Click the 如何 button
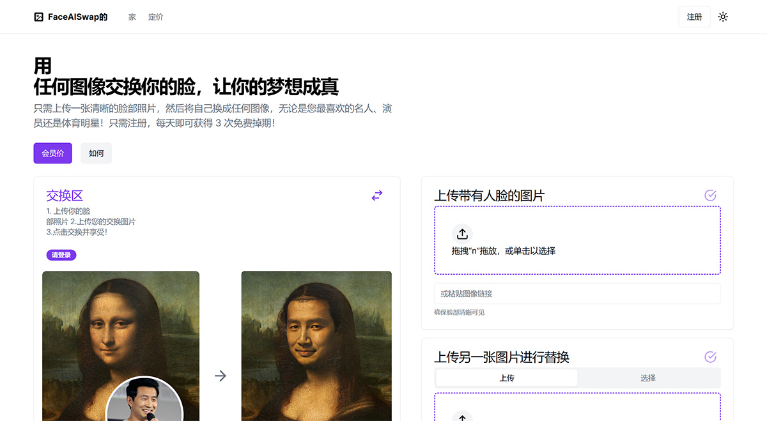Screen dimensions: 767x421 click(96, 153)
